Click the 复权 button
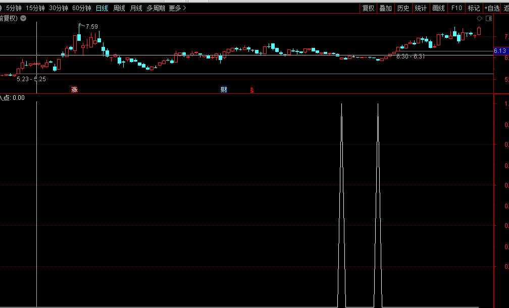Screen dimensions: 509x308 368,8
